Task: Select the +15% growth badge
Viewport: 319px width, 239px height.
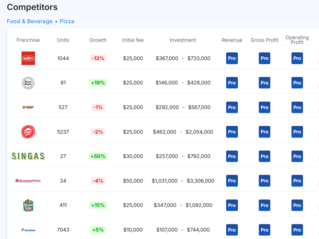Action: [x=98, y=205]
